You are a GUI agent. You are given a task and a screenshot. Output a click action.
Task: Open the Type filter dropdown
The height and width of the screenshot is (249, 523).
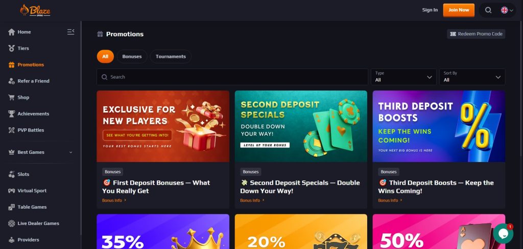tap(403, 77)
